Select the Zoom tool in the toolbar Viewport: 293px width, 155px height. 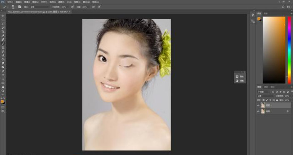pos(3,91)
